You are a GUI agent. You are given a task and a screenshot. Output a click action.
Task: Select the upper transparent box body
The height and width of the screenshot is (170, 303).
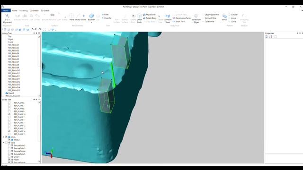(121, 52)
